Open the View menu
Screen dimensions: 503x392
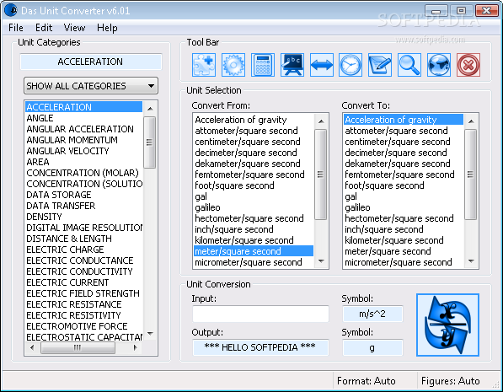coord(74,28)
